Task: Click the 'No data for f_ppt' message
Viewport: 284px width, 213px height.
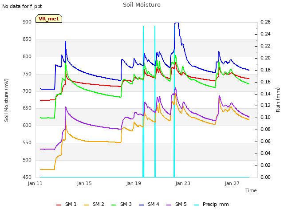Action: coord(22,6)
